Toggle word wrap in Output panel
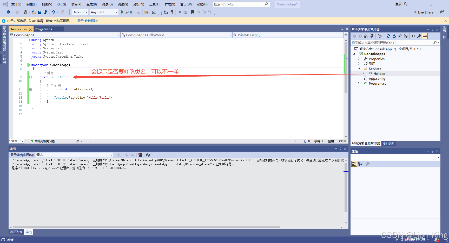The image size is (449, 243). point(148,155)
